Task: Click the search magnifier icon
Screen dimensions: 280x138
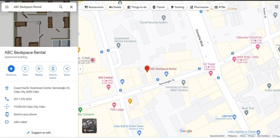Action: (61, 7)
